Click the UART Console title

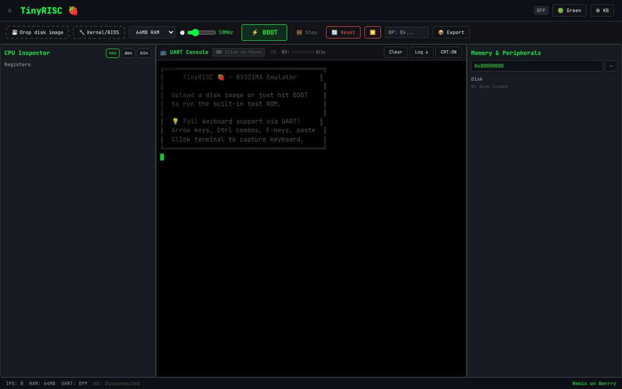click(x=189, y=52)
